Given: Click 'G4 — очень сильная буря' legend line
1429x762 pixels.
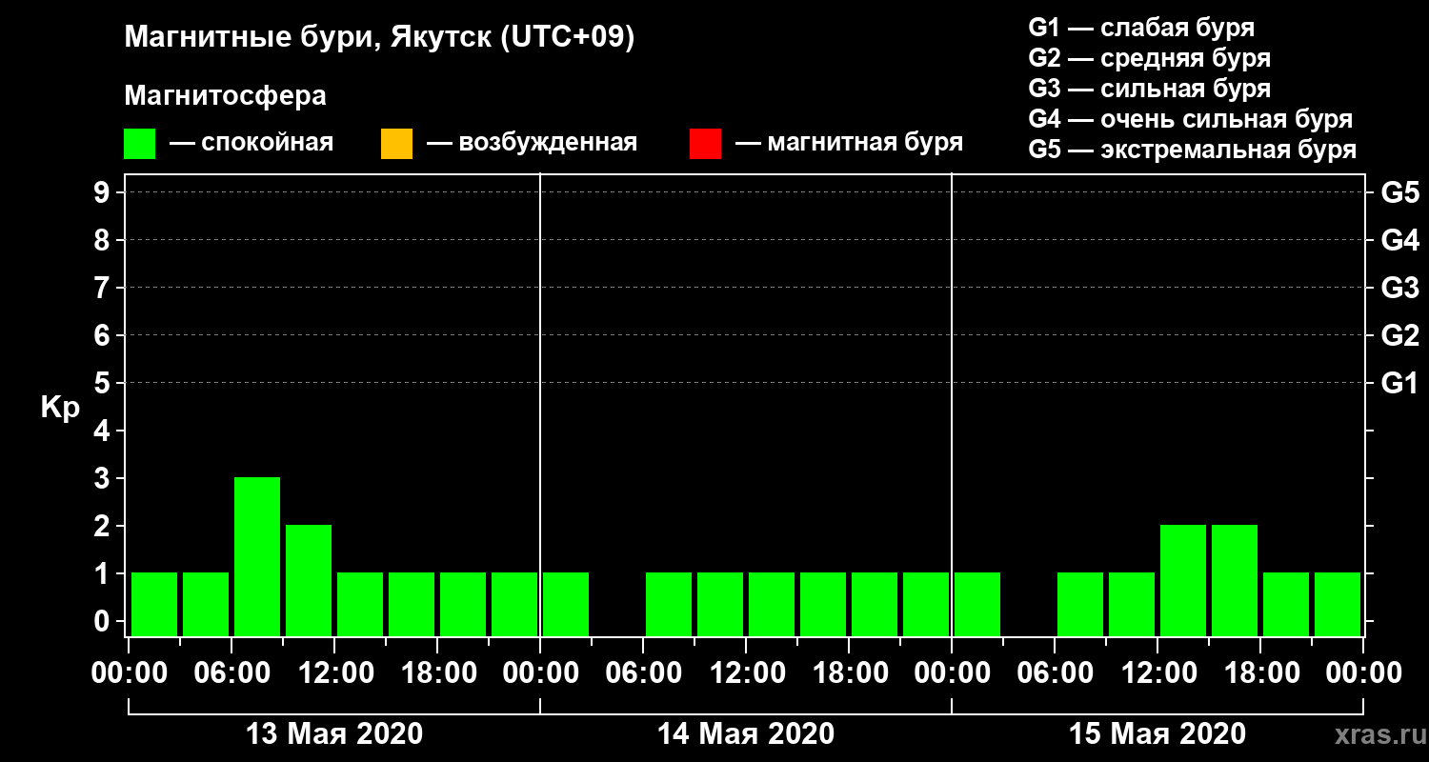Looking at the screenshot, I should (1191, 119).
